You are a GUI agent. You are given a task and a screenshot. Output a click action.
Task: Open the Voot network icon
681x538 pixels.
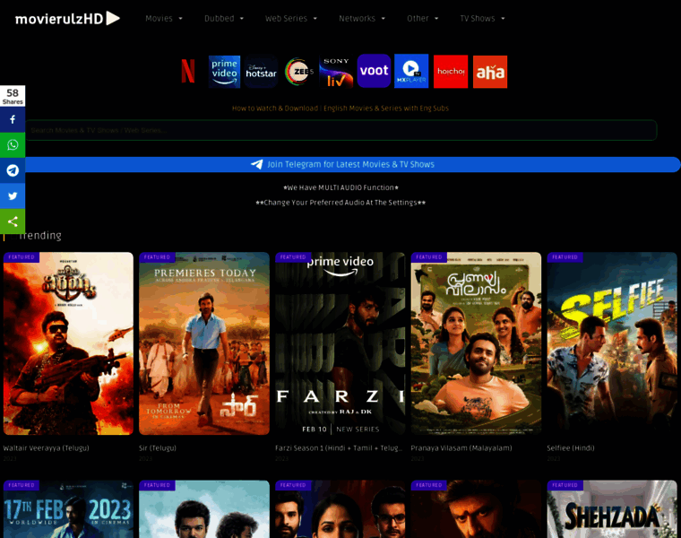374,71
